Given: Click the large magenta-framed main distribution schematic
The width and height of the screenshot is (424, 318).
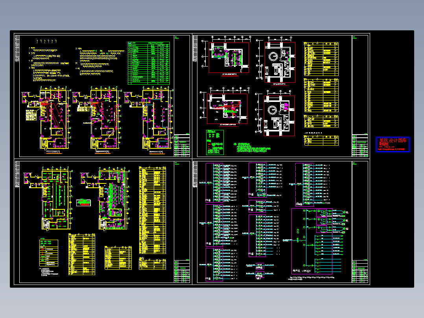Looking at the screenshot, I should 312,241.
